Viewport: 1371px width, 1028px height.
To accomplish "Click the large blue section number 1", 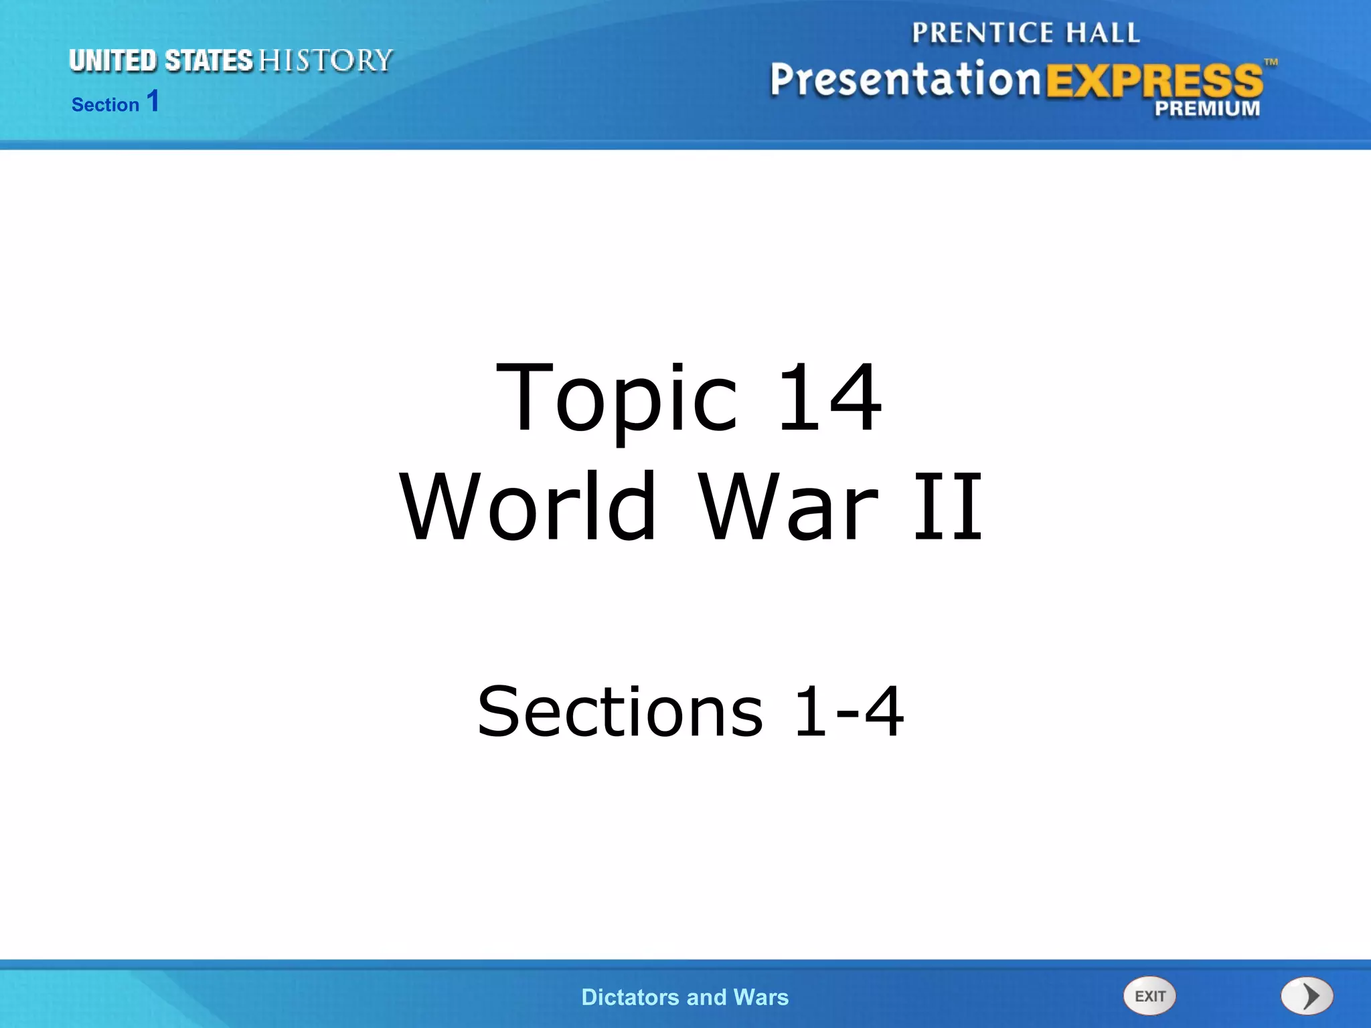I will pyautogui.click(x=153, y=102).
